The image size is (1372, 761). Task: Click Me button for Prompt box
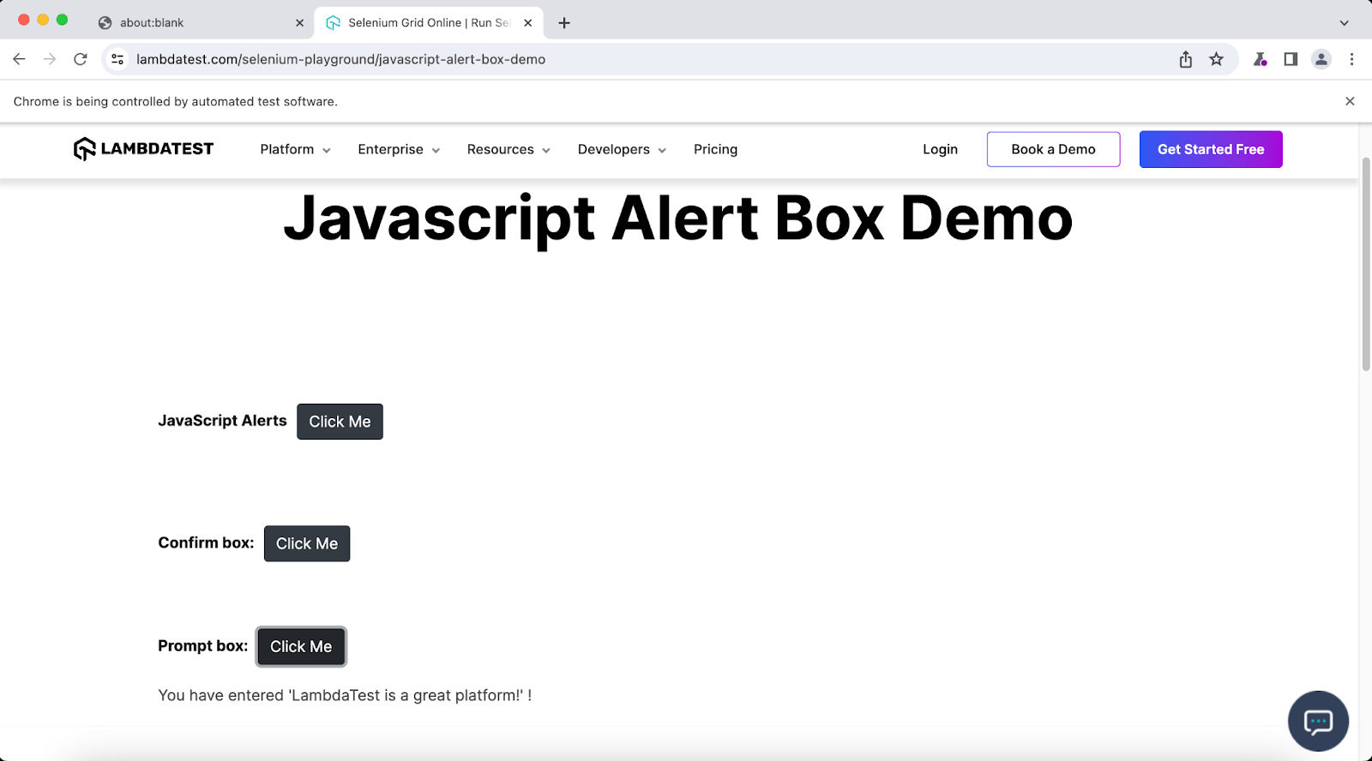[301, 647]
